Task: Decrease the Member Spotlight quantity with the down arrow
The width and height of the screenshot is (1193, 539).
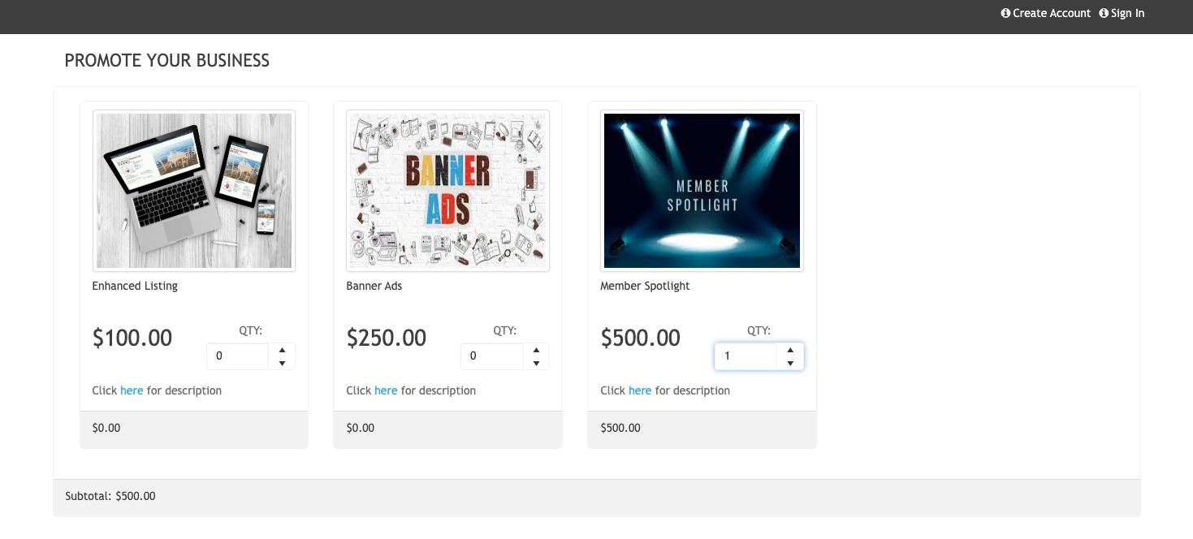Action: click(790, 363)
